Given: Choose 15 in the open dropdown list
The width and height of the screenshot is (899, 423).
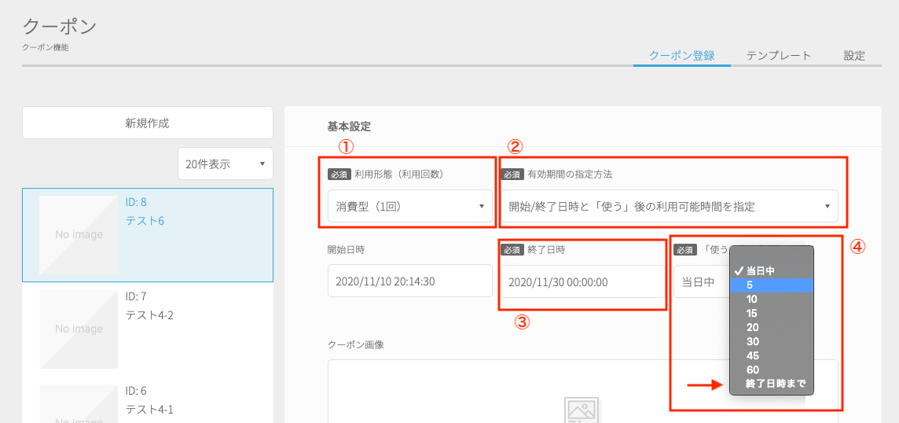Looking at the screenshot, I should pyautogui.click(x=772, y=314).
